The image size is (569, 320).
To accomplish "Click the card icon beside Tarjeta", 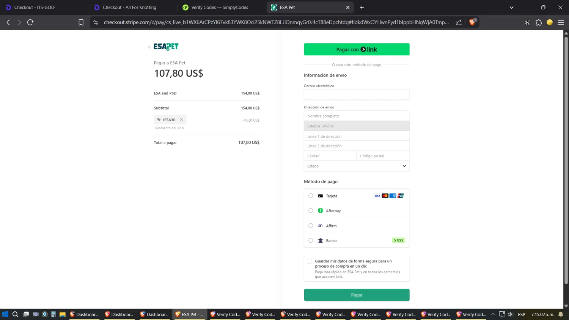I will (x=321, y=196).
